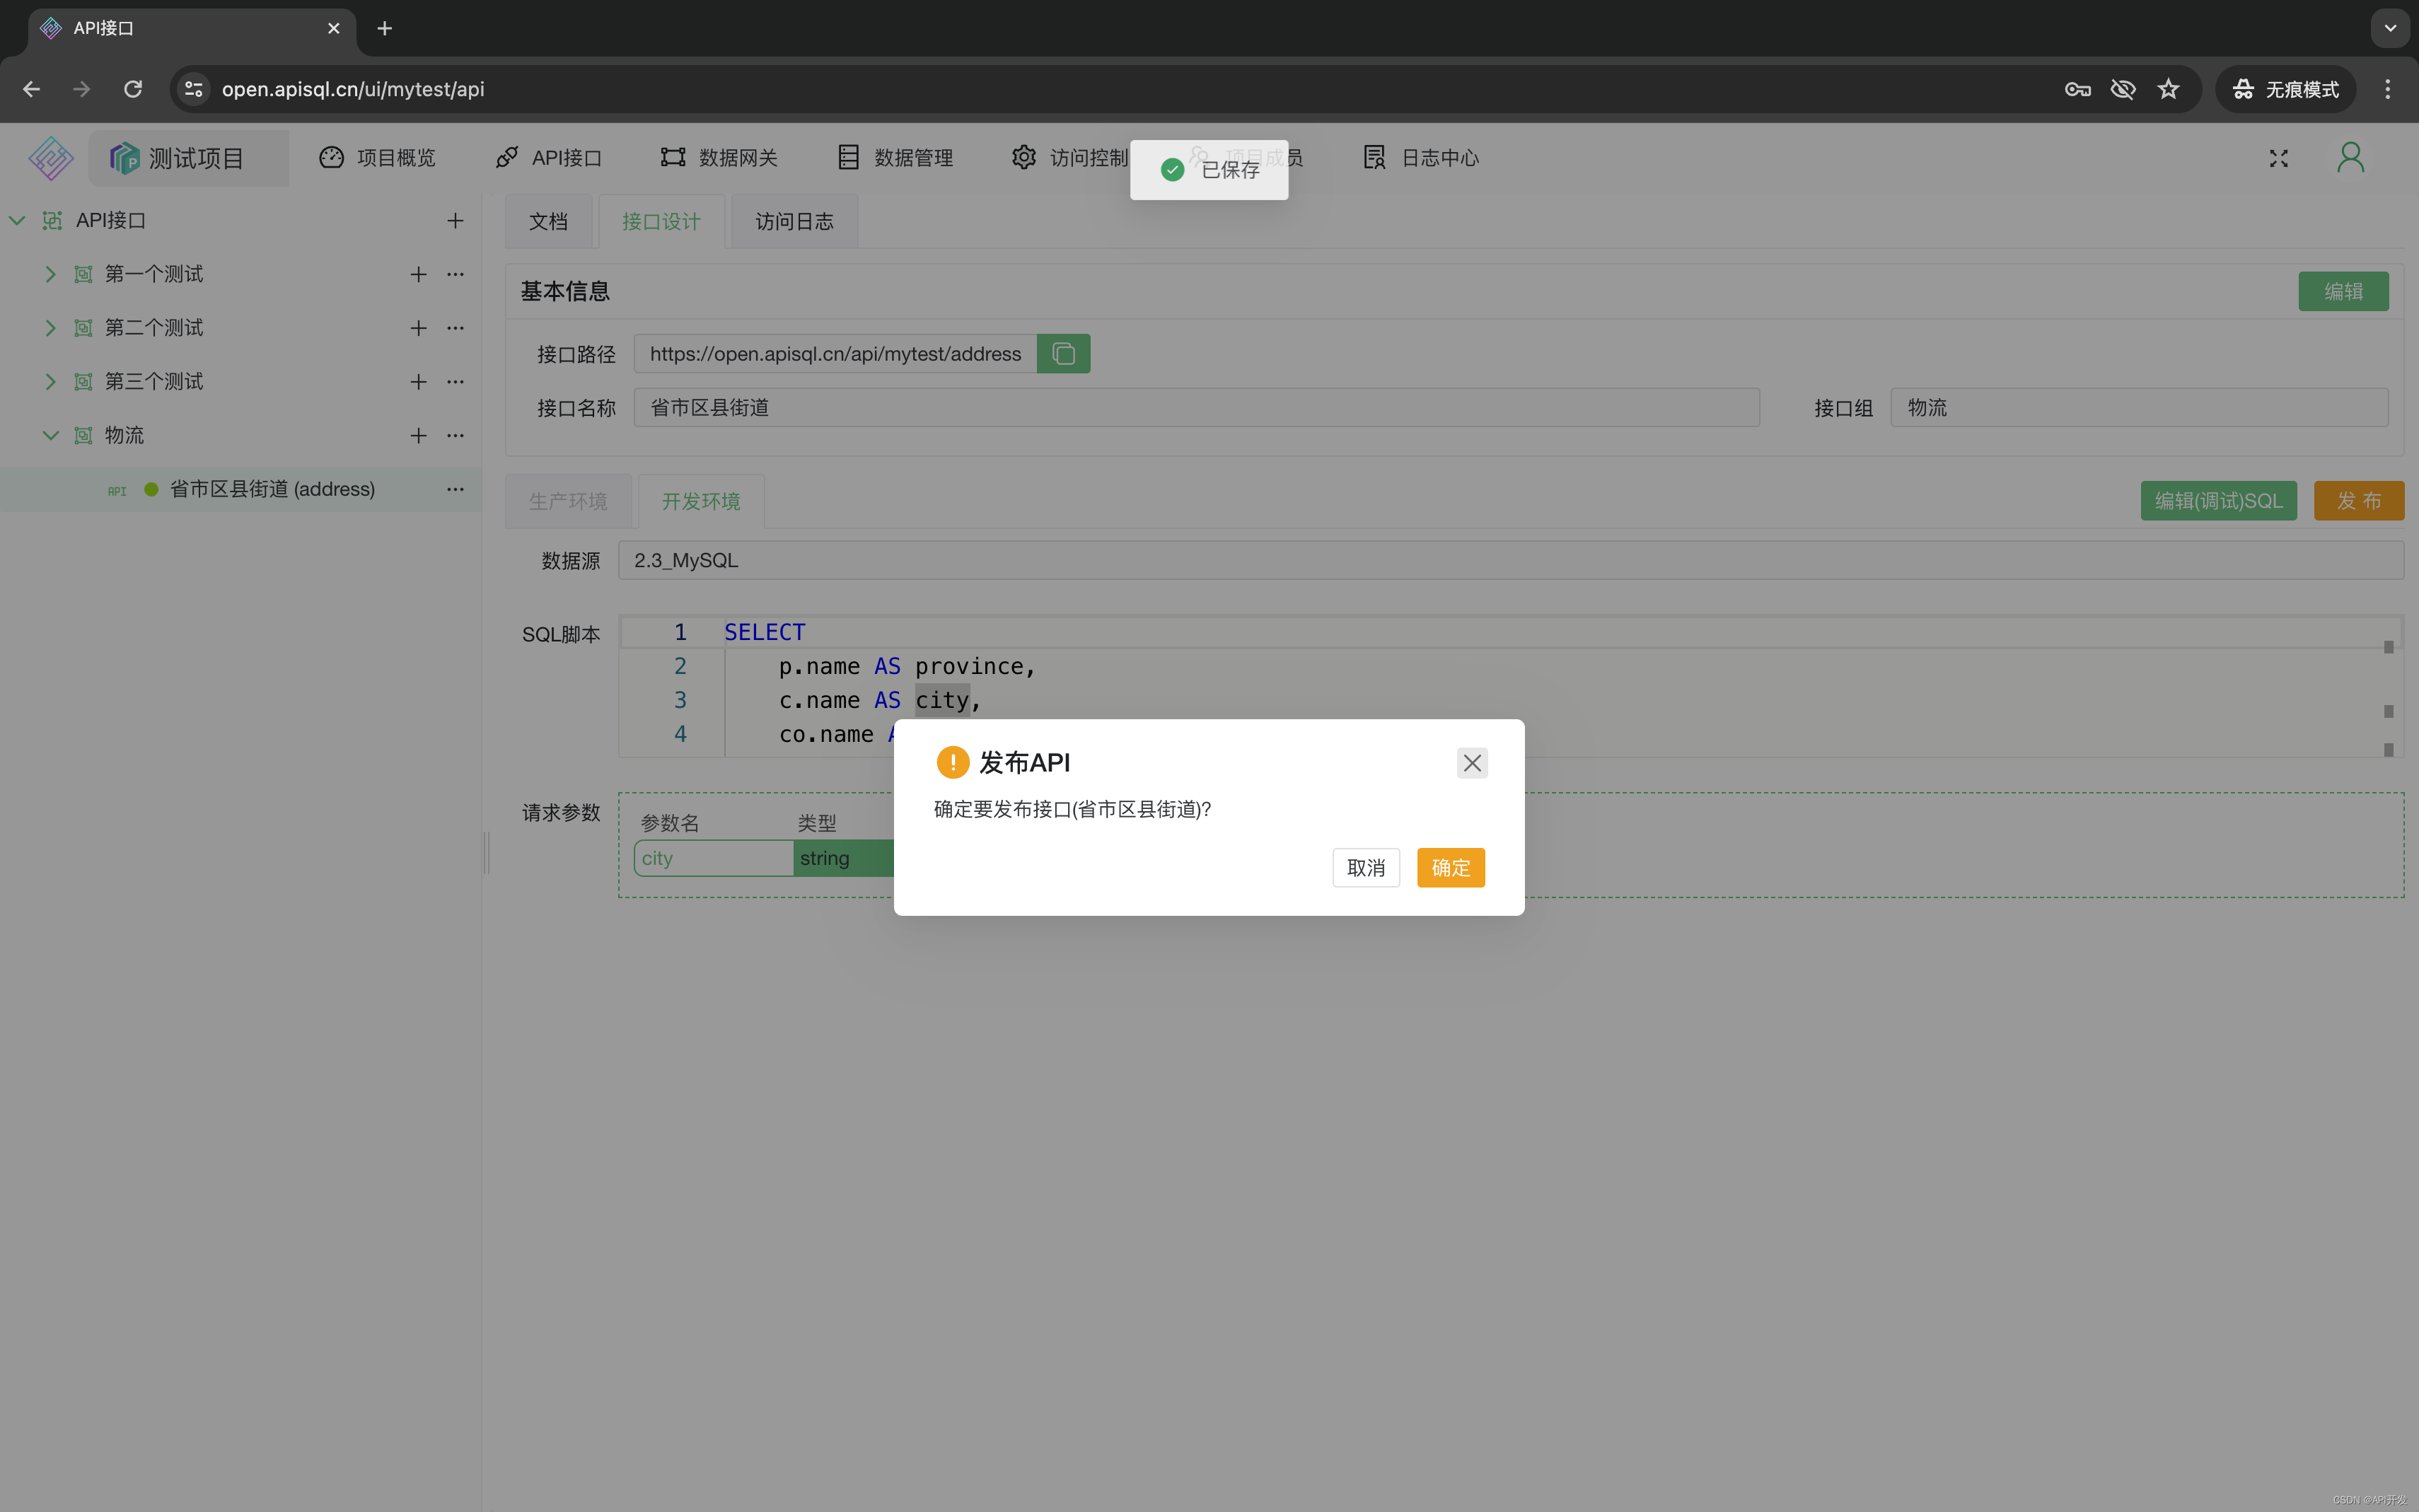This screenshot has width=2419, height=1512.
Task: Bookmark this page with star icon
Action: point(2167,89)
